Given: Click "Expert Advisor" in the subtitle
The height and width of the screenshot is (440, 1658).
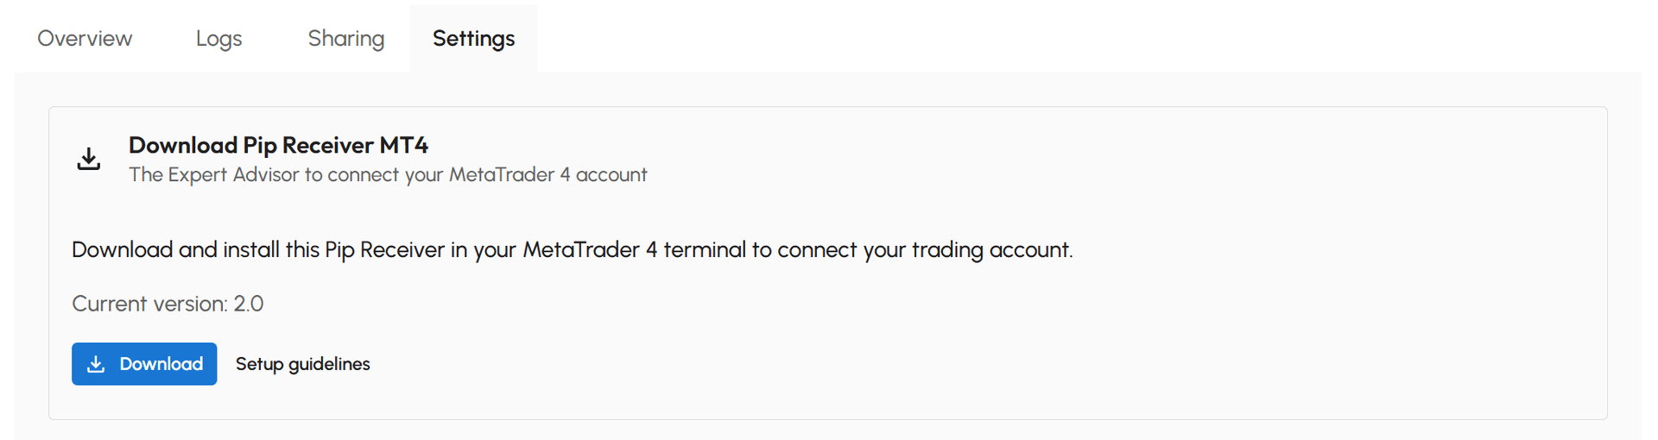Looking at the screenshot, I should [x=233, y=175].
